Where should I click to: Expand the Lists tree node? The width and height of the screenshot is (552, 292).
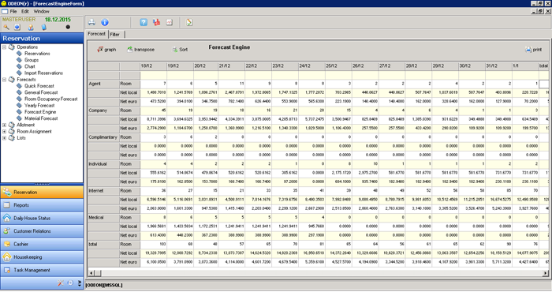pyautogui.click(x=4, y=138)
